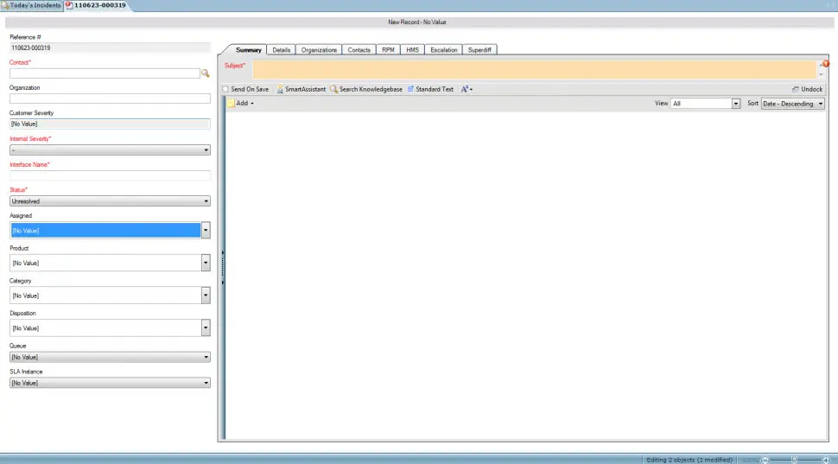Viewport: 838px width, 464px height.
Task: Open the Escalation tab
Action: coord(443,50)
